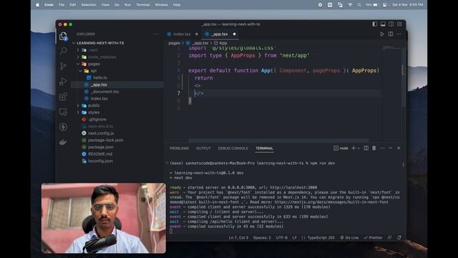Viewport: 458px width, 258px height.
Task: Open notifications bell in status bar
Action: (x=399, y=238)
